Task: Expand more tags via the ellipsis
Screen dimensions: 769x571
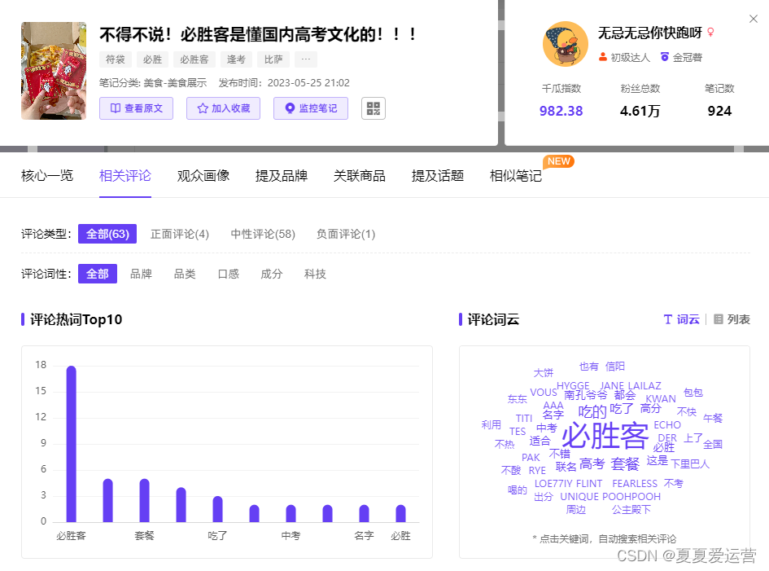Action: tap(305, 59)
